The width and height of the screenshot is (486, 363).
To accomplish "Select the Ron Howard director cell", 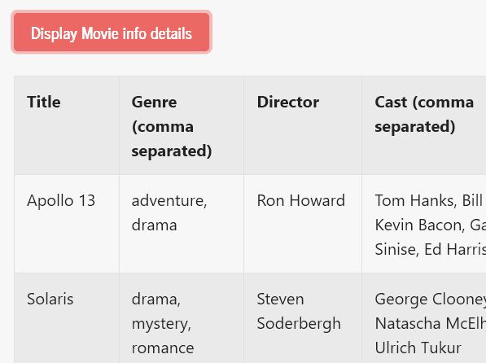I will [x=303, y=224].
